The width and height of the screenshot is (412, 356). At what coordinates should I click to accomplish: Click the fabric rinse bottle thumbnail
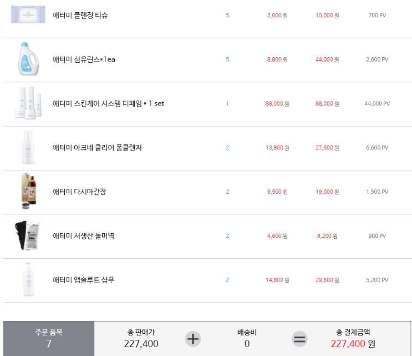click(x=28, y=59)
